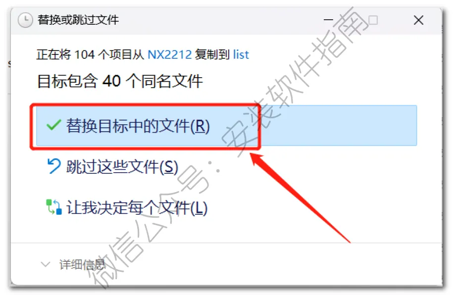Click the grayed maximize box in the title bar
The image size is (453, 295).
(x=373, y=20)
